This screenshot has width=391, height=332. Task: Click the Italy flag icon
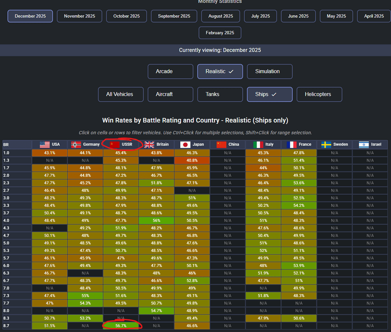258,144
